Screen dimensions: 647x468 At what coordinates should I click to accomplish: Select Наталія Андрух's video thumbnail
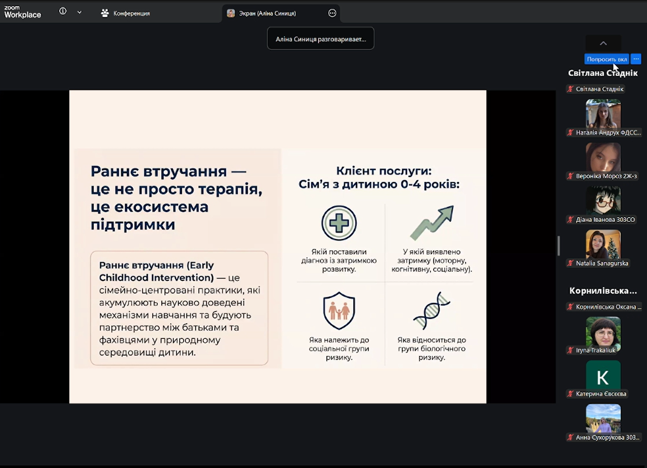pyautogui.click(x=603, y=114)
